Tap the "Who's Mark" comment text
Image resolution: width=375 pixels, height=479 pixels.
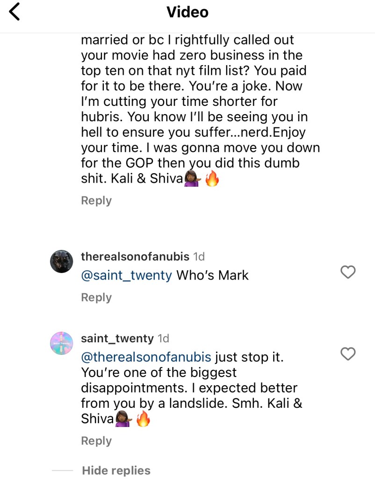tap(212, 275)
